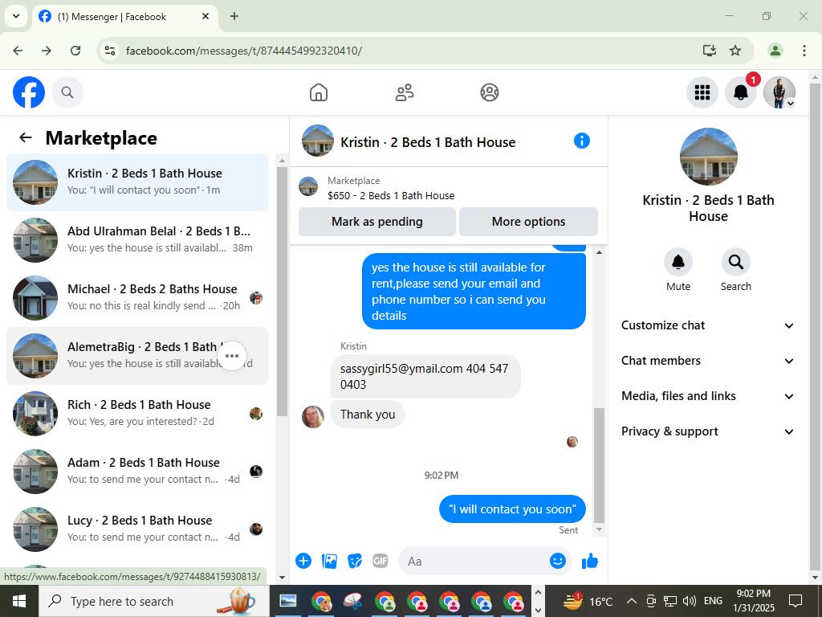Open the Friends icon in top bar
Viewport: 822px width, 617px height.
(x=405, y=92)
